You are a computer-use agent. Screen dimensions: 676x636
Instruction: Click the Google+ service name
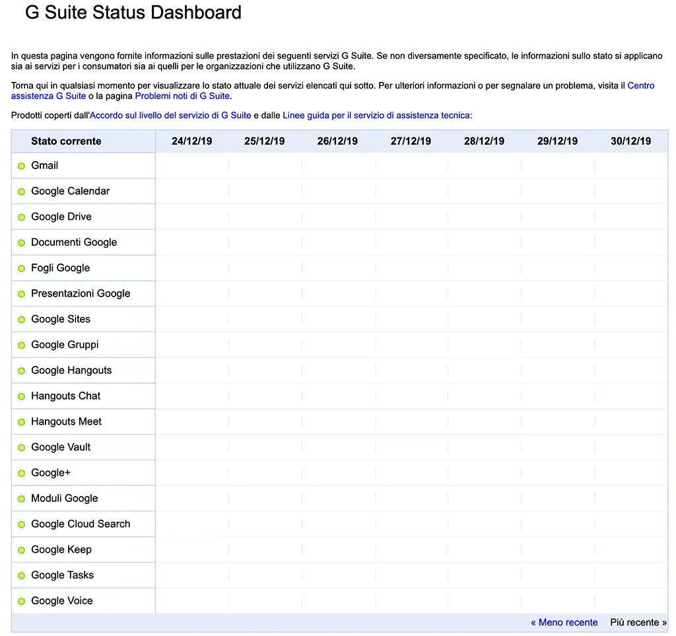click(50, 473)
